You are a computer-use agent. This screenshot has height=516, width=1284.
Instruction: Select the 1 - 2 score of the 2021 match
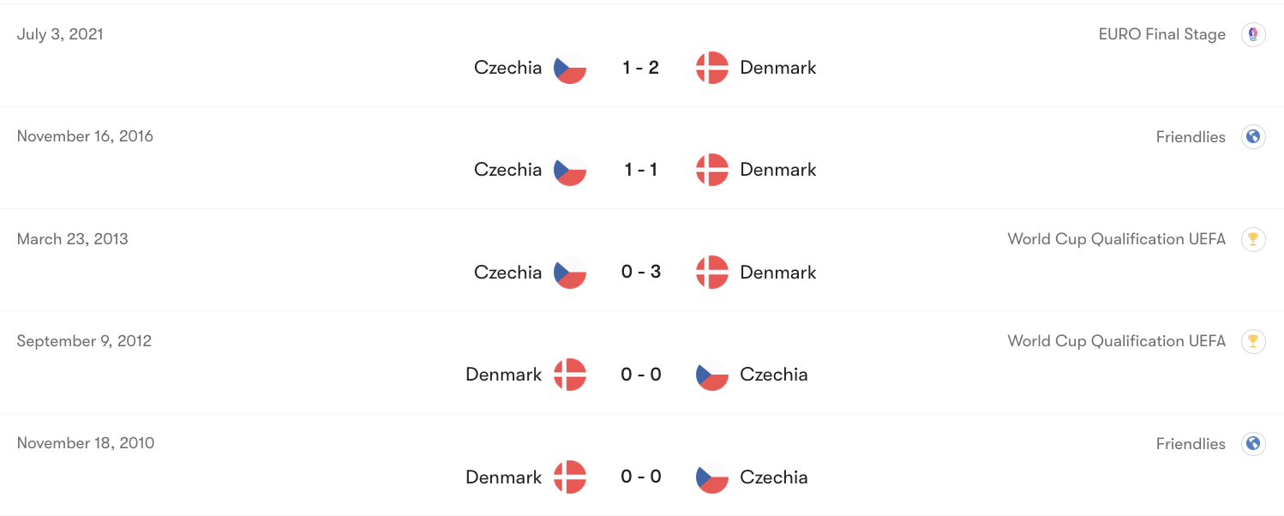(641, 68)
